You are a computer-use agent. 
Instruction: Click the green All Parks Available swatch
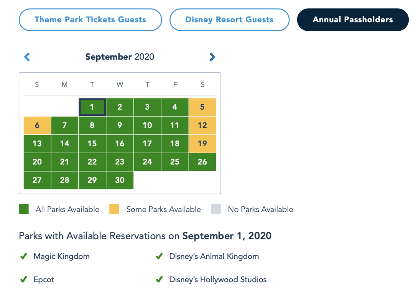24,209
